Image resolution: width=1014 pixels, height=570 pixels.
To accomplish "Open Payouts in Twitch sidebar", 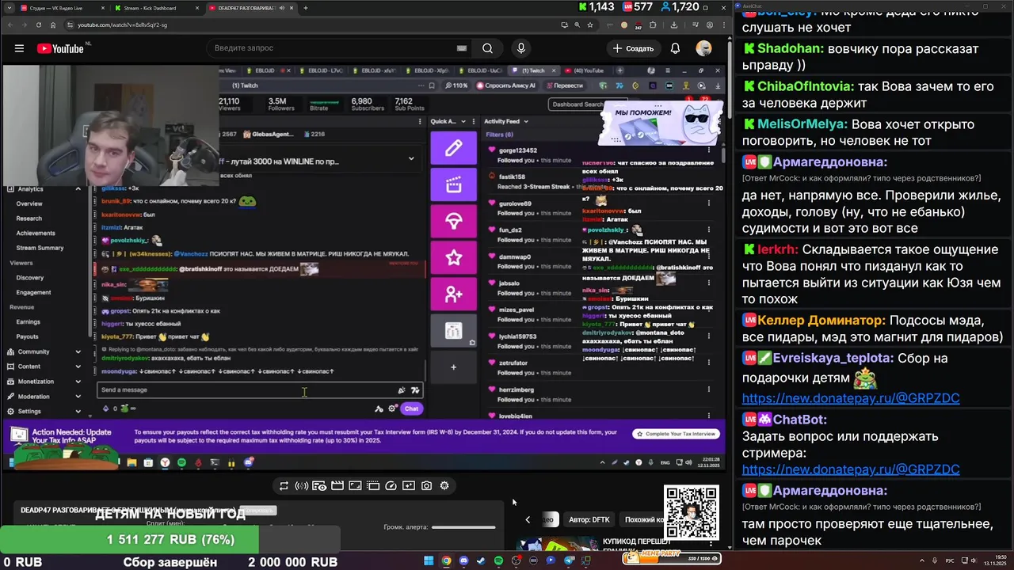I will (27, 336).
